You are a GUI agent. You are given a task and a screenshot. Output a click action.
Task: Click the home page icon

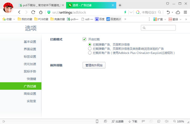pos(41,12)
